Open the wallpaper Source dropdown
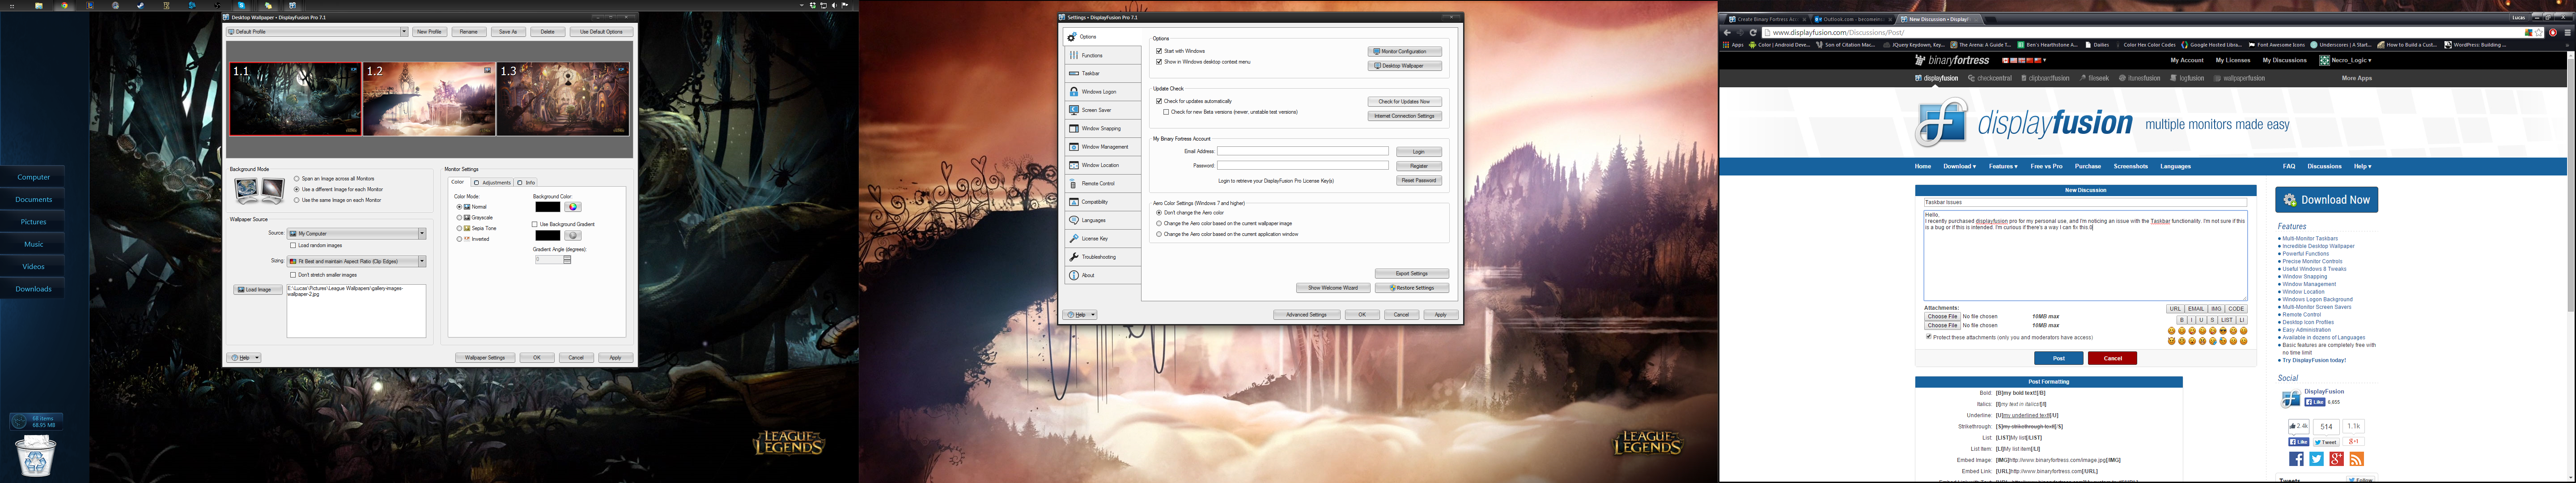This screenshot has height=483, width=2576. pos(422,234)
